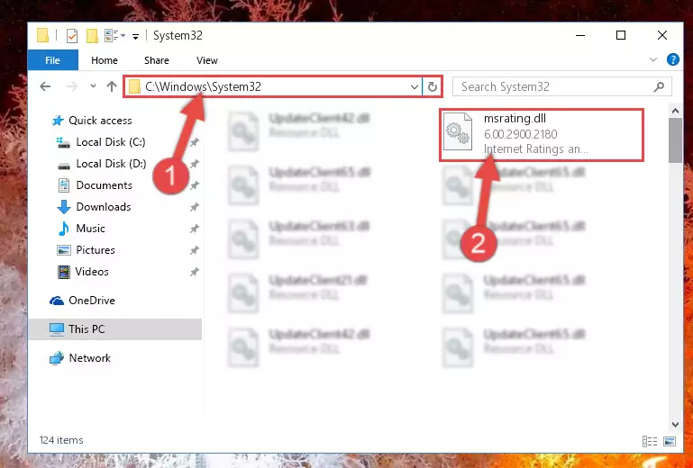
Task: Open Pictures folder in sidebar
Action: (95, 250)
